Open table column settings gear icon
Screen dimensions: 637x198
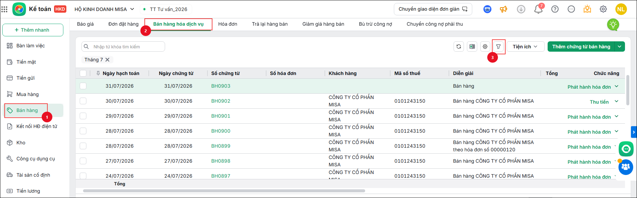click(485, 47)
